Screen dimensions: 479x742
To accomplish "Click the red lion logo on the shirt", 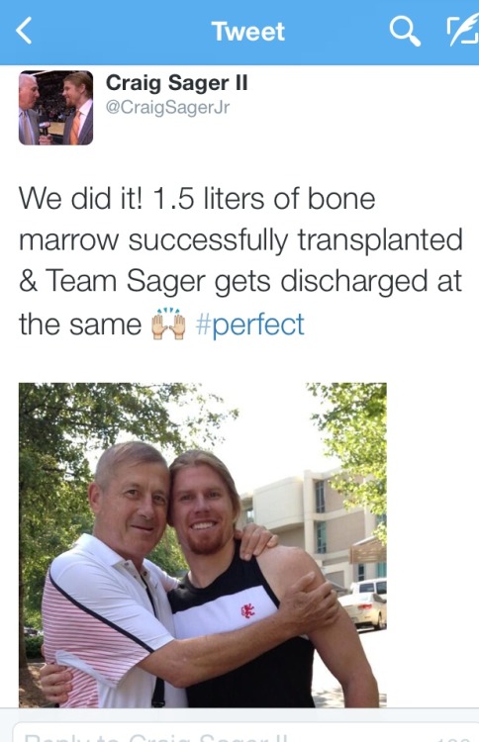I will 248,611.
